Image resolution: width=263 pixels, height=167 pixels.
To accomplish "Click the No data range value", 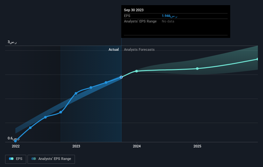I will tap(168, 21).
